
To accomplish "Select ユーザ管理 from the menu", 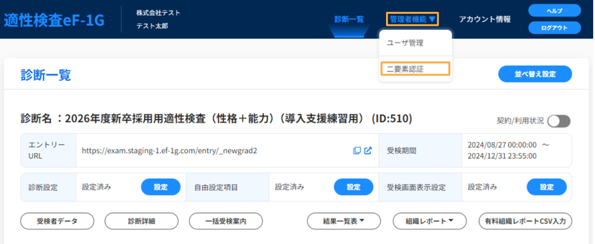I will click(405, 43).
